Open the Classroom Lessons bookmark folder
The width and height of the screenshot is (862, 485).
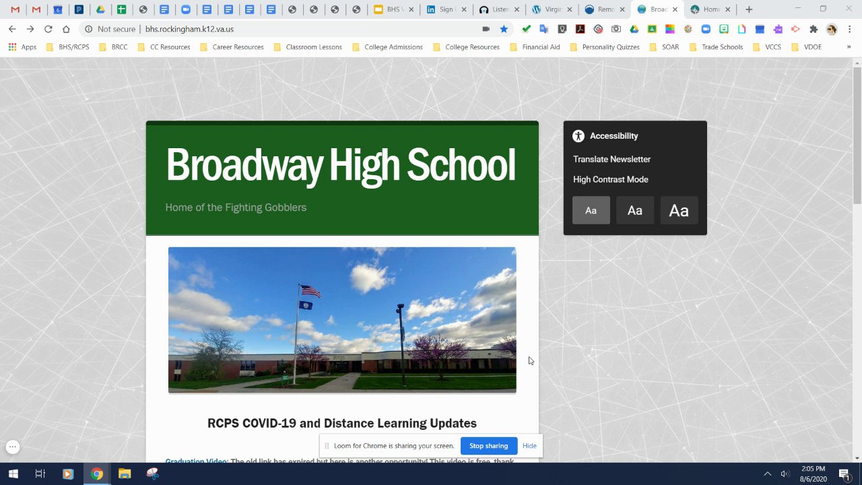pos(308,47)
